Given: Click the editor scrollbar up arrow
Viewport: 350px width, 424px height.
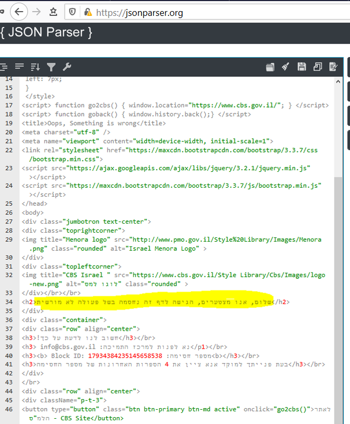Looking at the screenshot, I should click(x=338, y=82).
